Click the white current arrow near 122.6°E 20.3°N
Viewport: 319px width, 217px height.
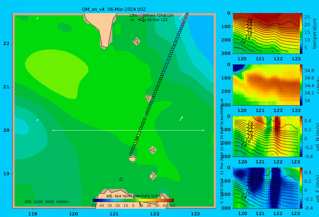point(181,119)
